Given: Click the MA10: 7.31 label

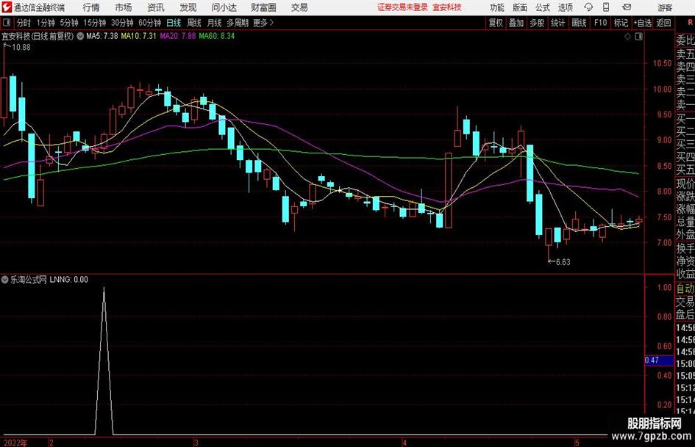Looking at the screenshot, I should click(139, 36).
